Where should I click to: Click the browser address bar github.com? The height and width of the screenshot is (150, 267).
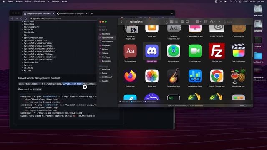tap(47, 18)
